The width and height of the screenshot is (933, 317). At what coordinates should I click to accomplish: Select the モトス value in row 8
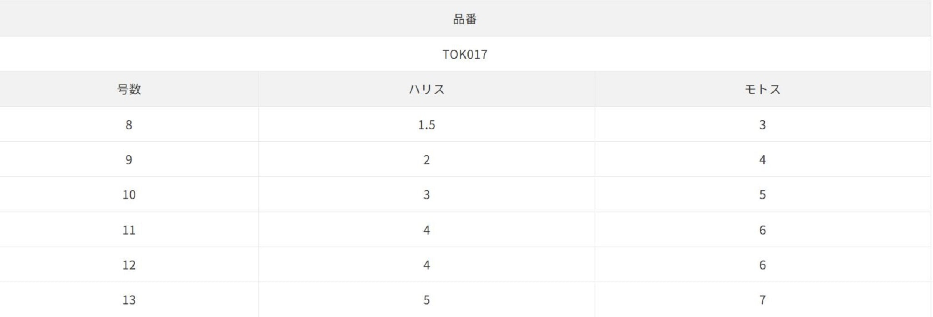762,125
